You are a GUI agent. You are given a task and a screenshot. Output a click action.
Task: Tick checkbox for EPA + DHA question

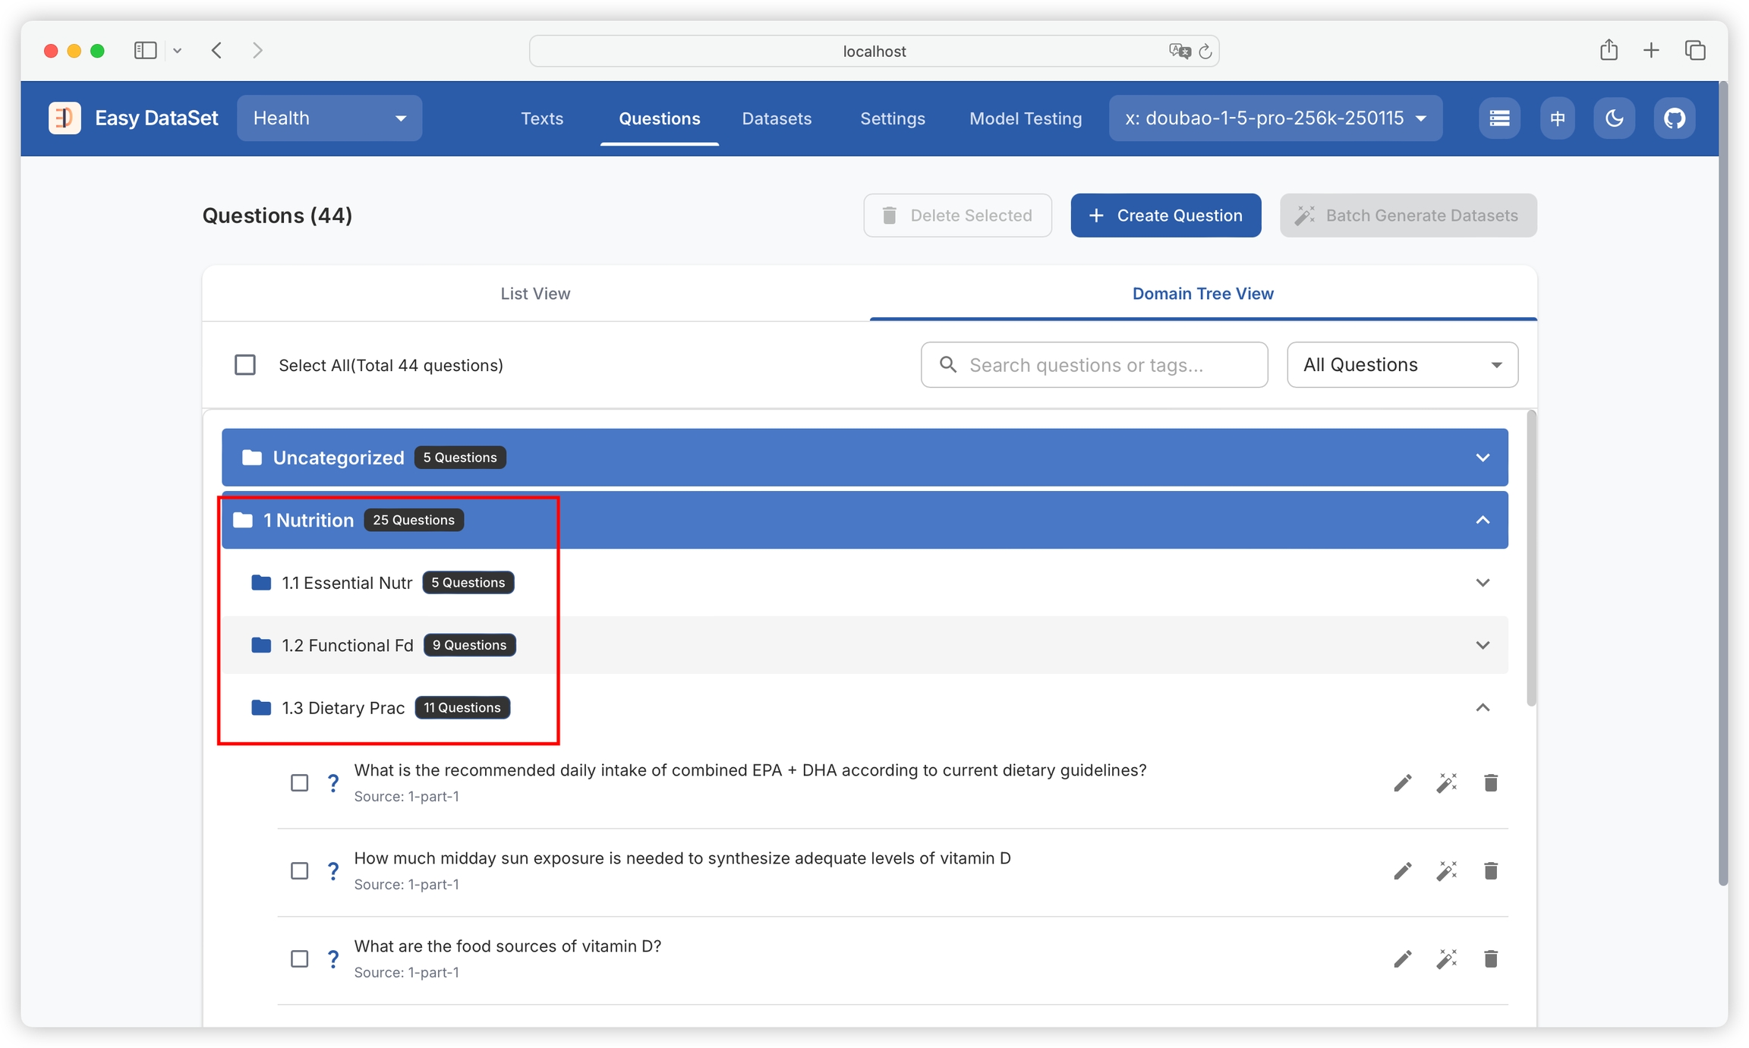pyautogui.click(x=300, y=782)
